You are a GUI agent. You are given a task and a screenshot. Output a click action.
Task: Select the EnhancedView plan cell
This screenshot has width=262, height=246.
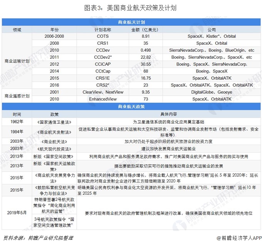pos(102,99)
